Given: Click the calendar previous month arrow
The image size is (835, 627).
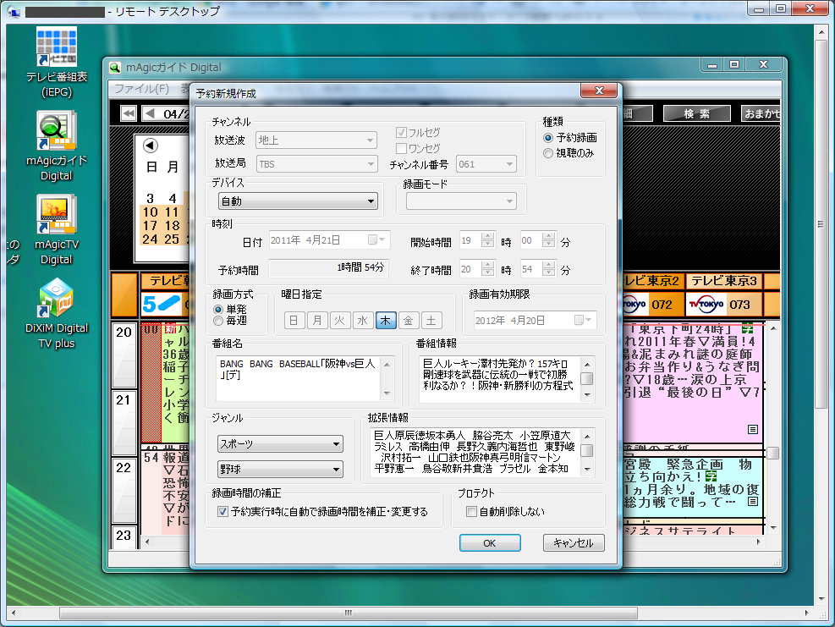Looking at the screenshot, I should tap(151, 145).
